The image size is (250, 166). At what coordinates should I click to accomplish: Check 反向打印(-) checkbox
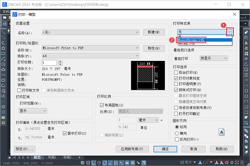(177, 140)
